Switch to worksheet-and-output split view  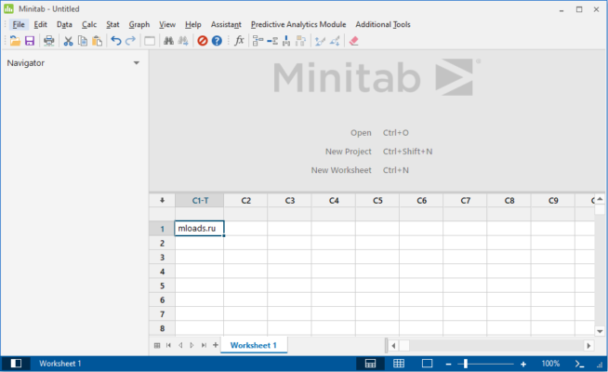coord(370,364)
